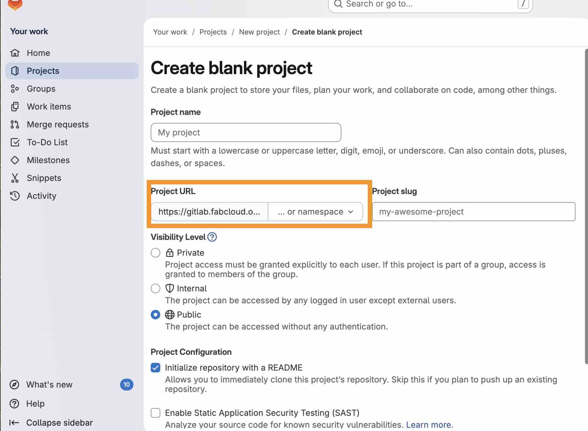Click the What's new compass icon

[14, 385]
